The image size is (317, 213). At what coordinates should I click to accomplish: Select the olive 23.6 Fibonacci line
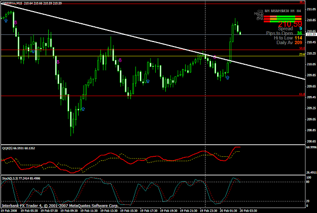(153, 56)
